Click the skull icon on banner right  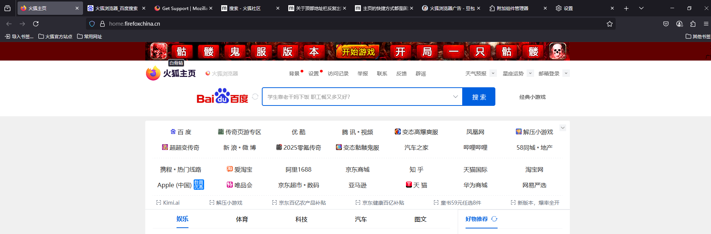pyautogui.click(x=558, y=51)
